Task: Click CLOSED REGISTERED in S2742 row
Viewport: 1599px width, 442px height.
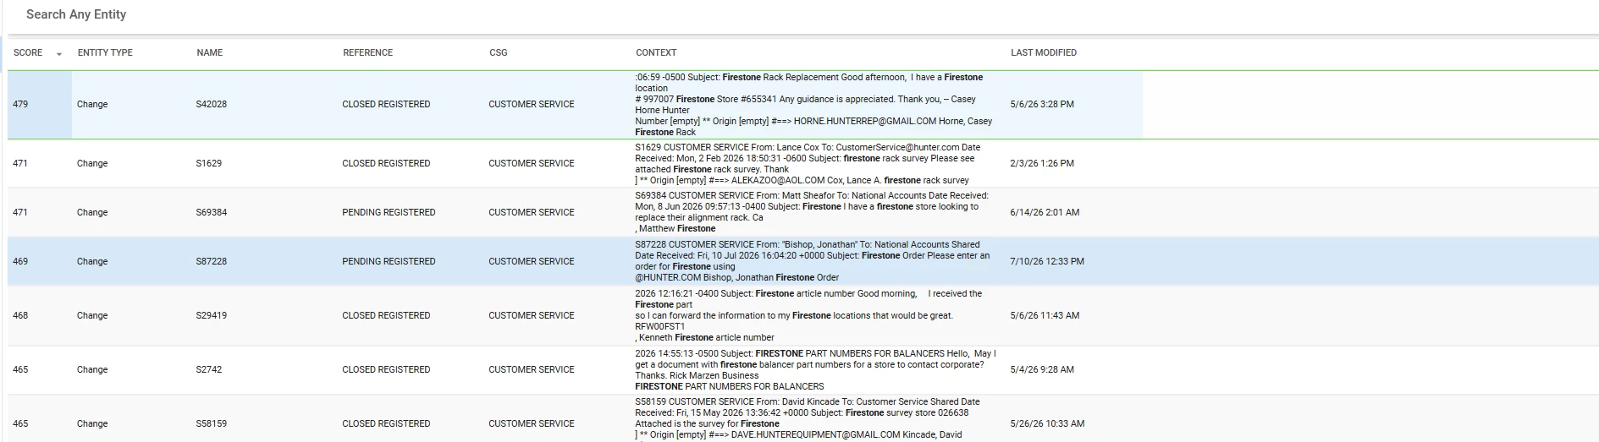Action: (386, 369)
